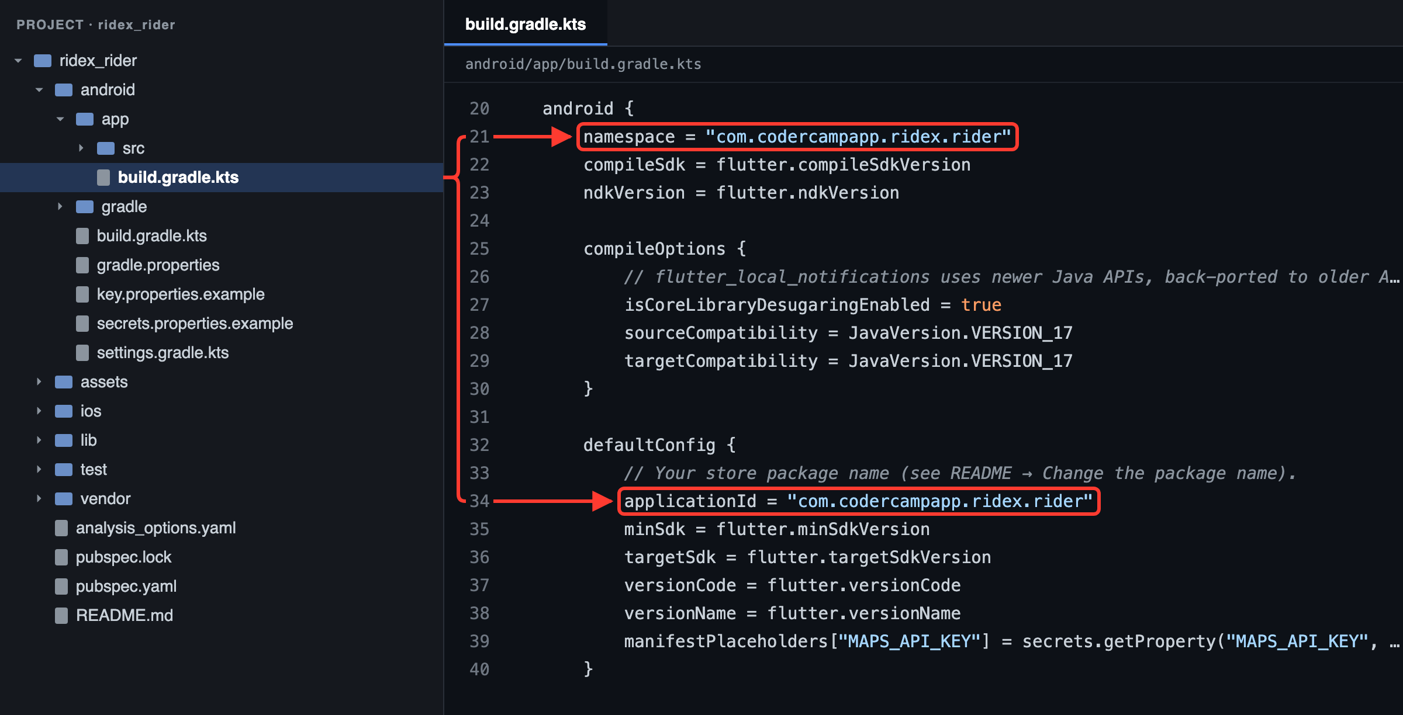Click line number 25 in gutter
The width and height of the screenshot is (1403, 715).
click(479, 249)
